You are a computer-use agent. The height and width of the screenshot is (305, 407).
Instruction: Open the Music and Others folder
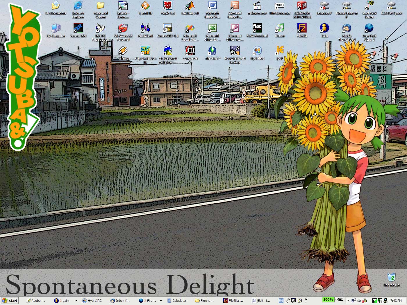point(101,10)
